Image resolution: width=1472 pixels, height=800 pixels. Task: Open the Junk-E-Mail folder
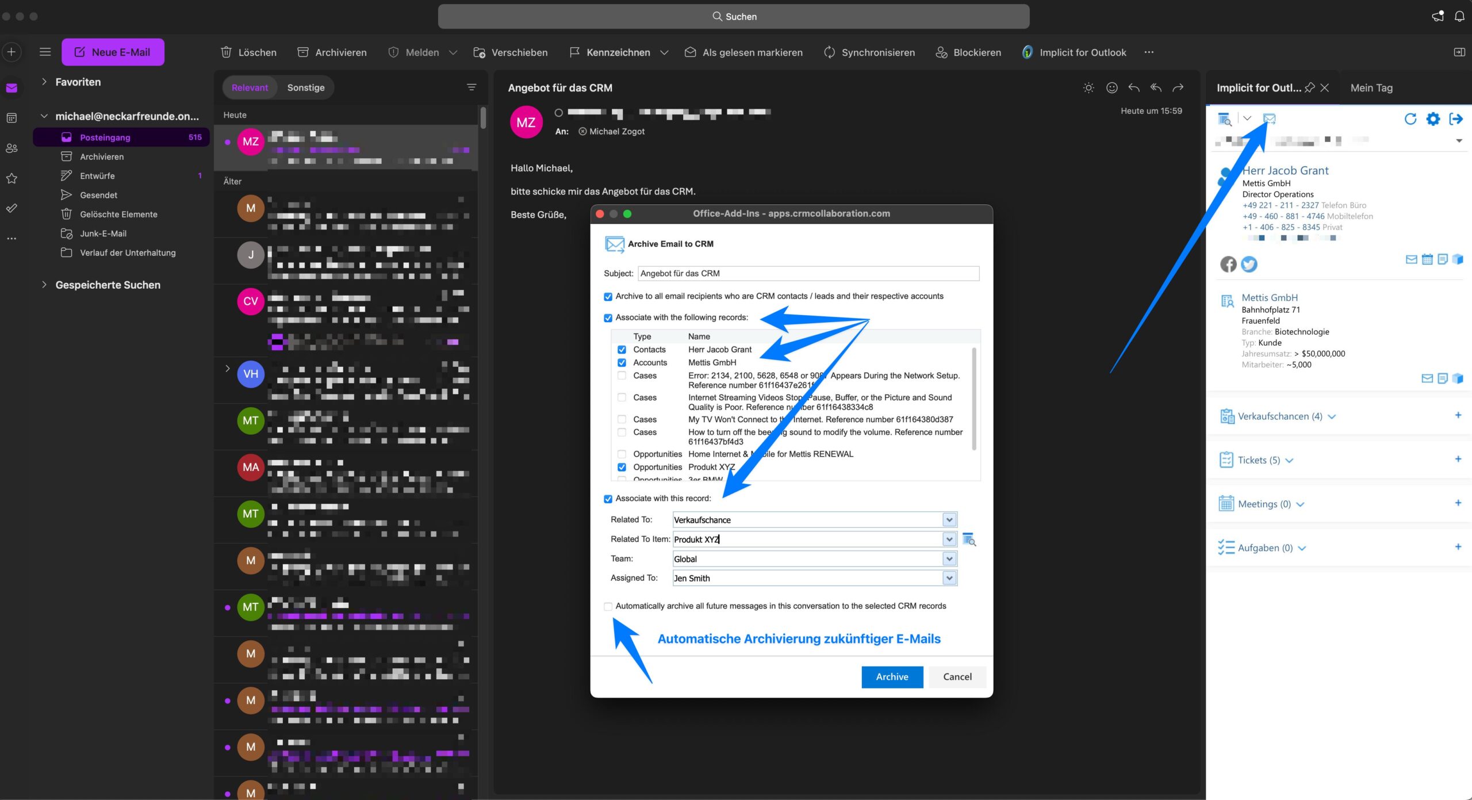(x=121, y=234)
